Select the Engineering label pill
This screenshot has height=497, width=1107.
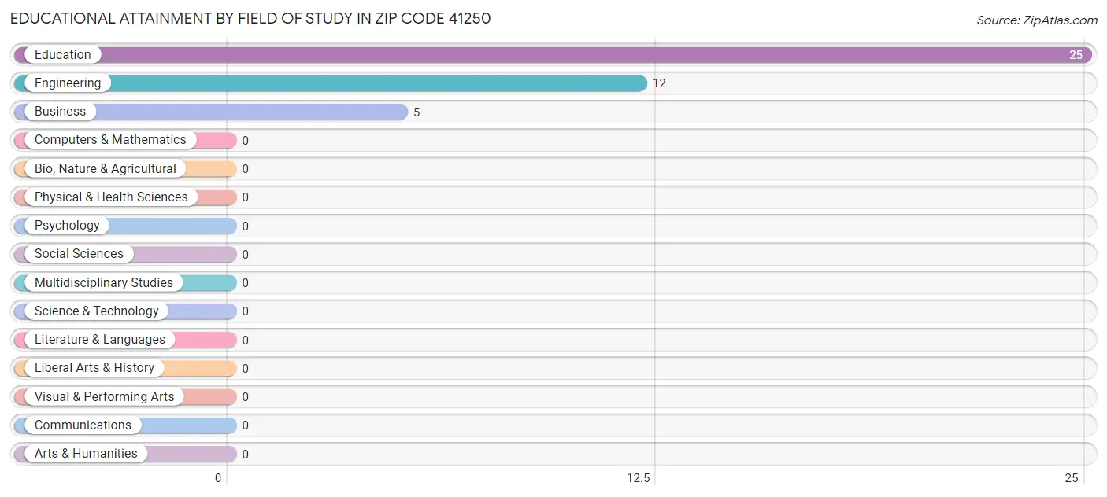click(x=68, y=83)
